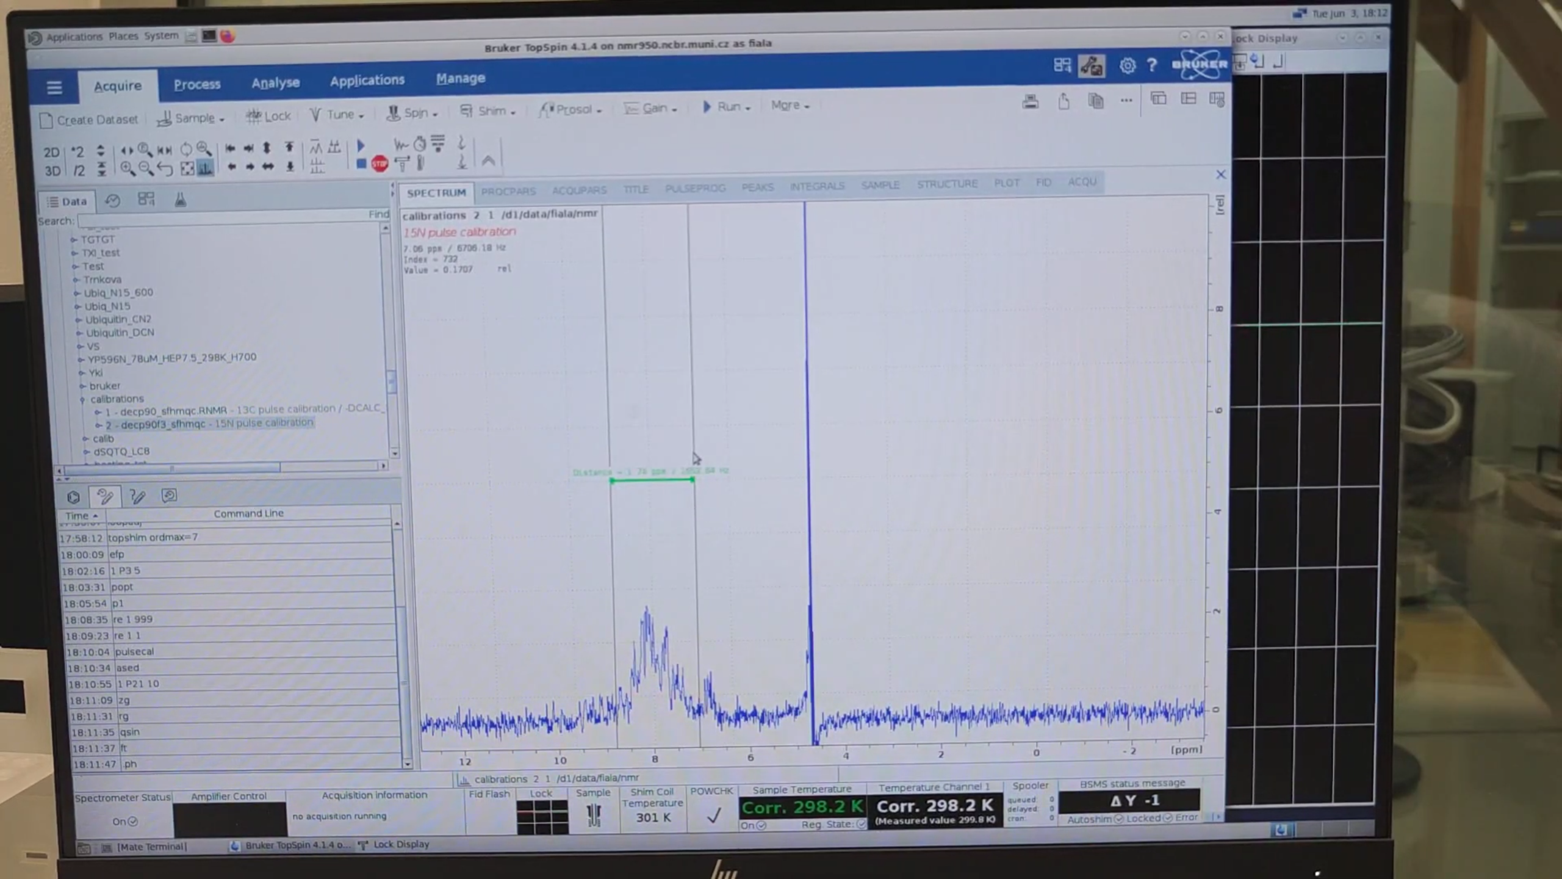Collapse the calibrations tree folder
The height and width of the screenshot is (879, 1562).
point(82,399)
